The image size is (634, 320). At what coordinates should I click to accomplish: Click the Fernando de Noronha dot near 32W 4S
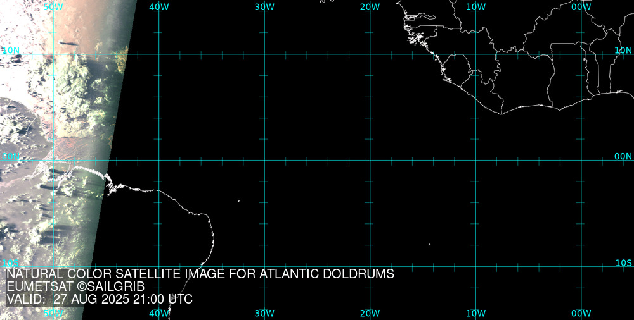coord(239,200)
